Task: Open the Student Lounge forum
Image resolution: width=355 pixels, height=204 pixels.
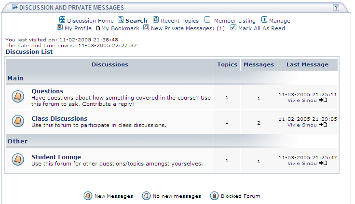Action: 56,157
